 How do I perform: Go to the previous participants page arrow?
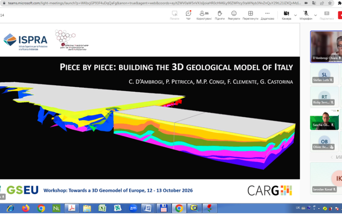point(332,157)
